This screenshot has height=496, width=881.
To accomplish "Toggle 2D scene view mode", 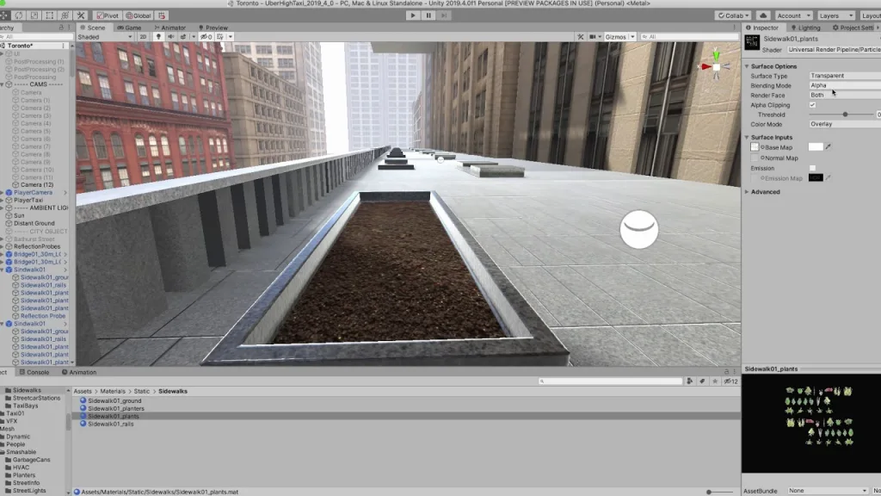I will click(144, 37).
